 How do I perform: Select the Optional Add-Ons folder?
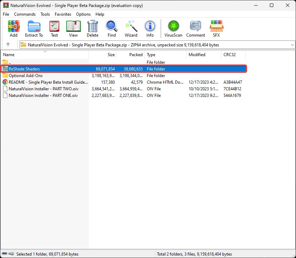pos(26,76)
